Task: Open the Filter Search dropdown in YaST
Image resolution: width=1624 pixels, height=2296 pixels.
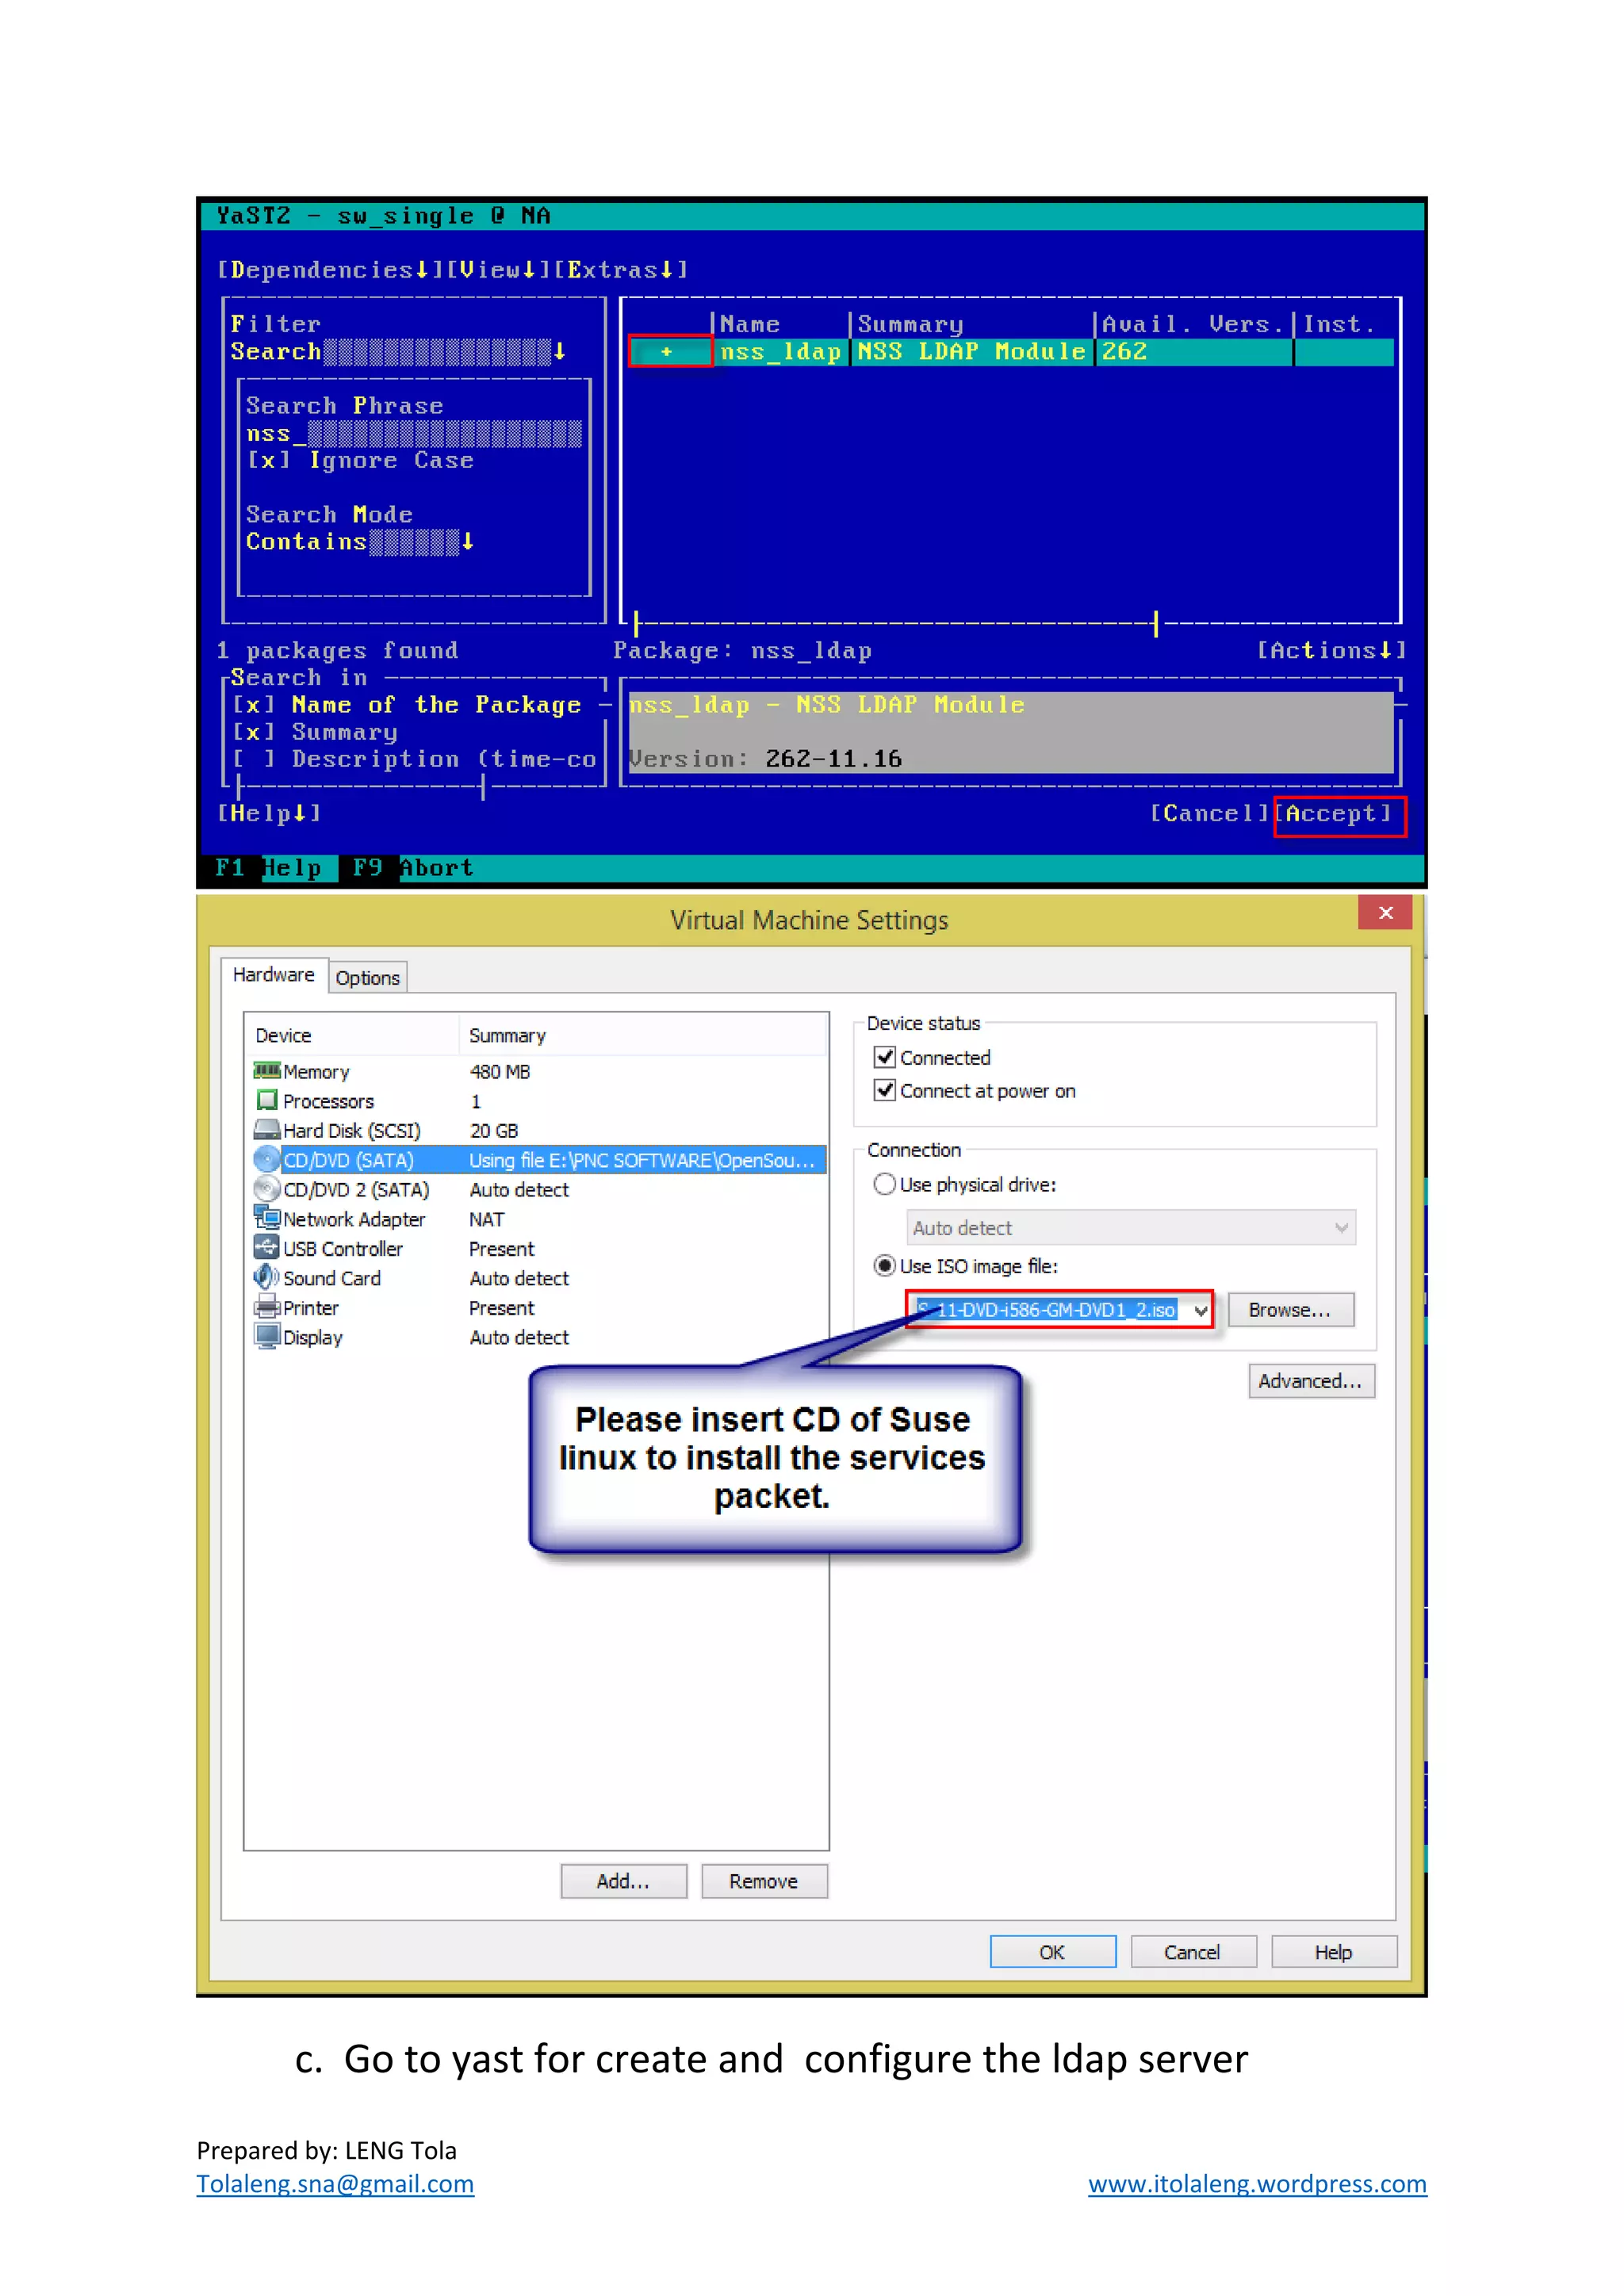Action: [398, 352]
